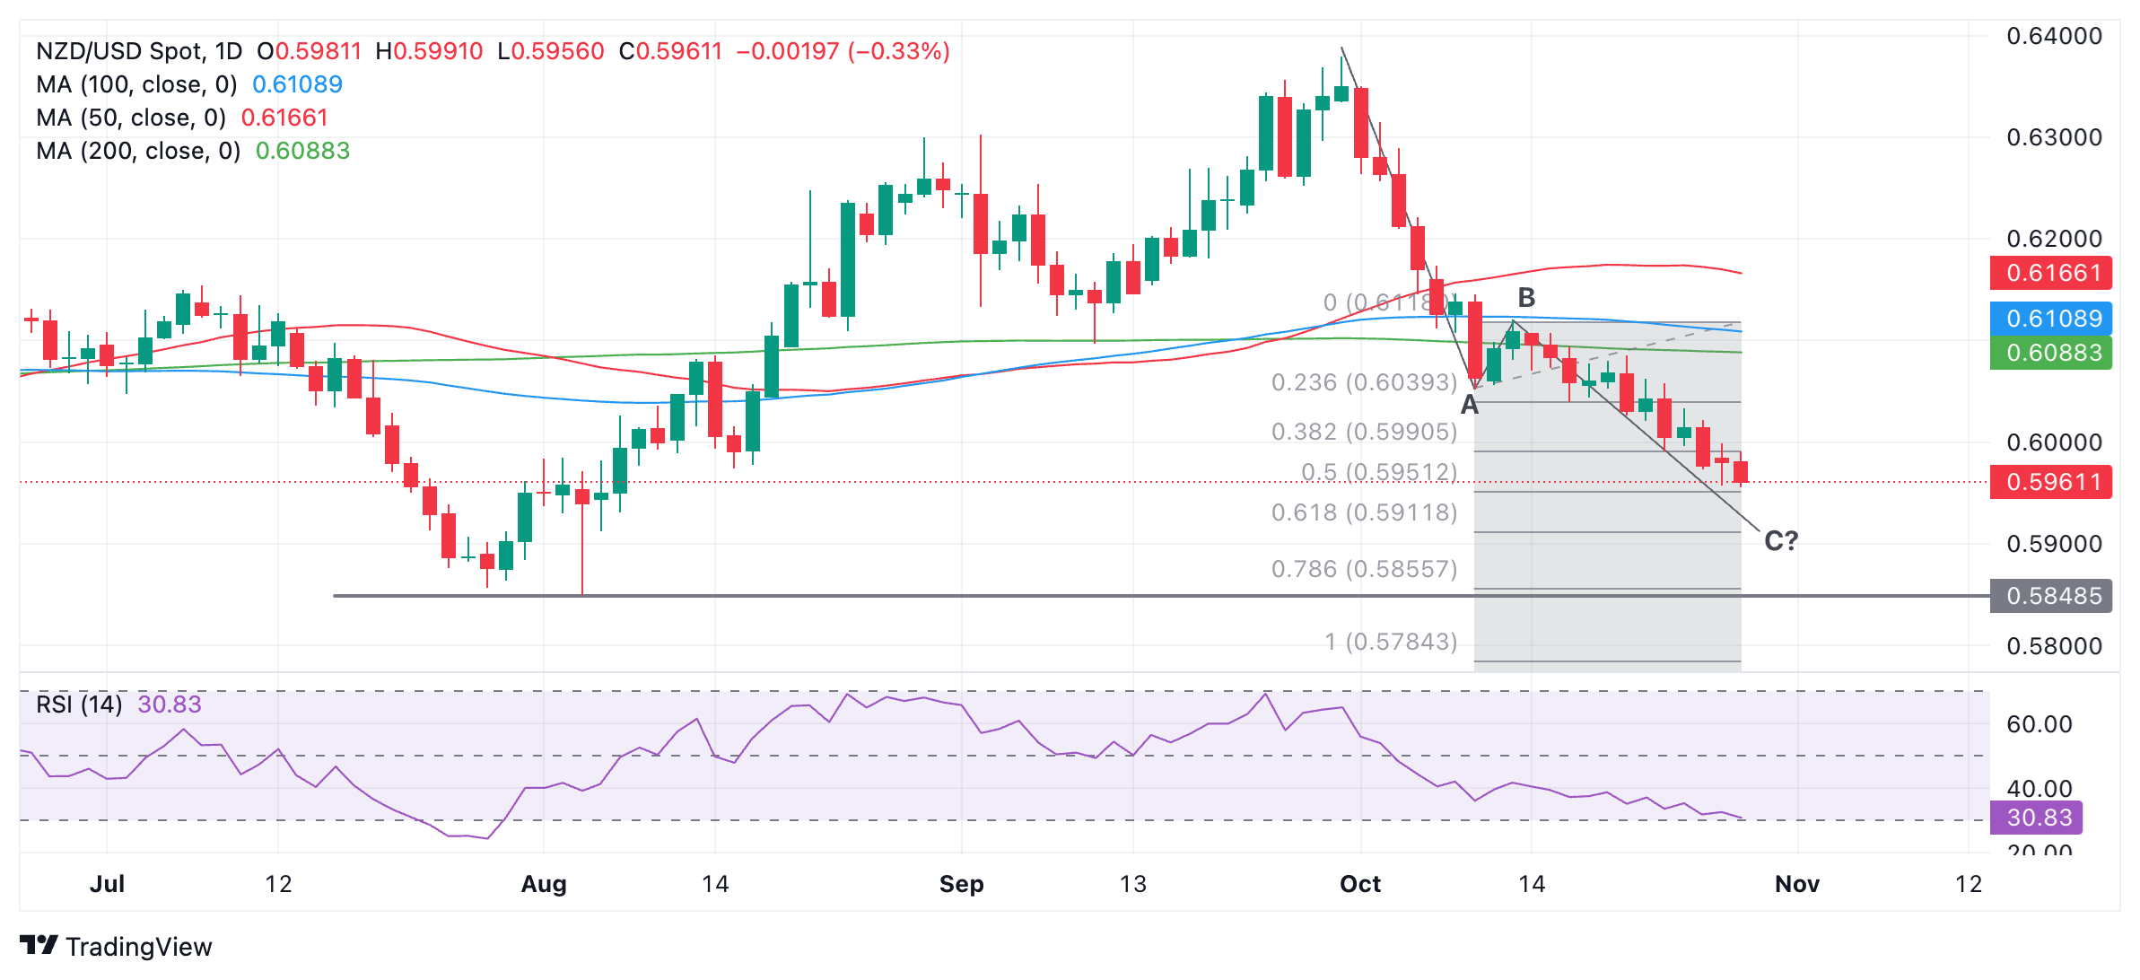Click the TradingView logo
Image resolution: width=2140 pixels, height=980 pixels.
[116, 946]
